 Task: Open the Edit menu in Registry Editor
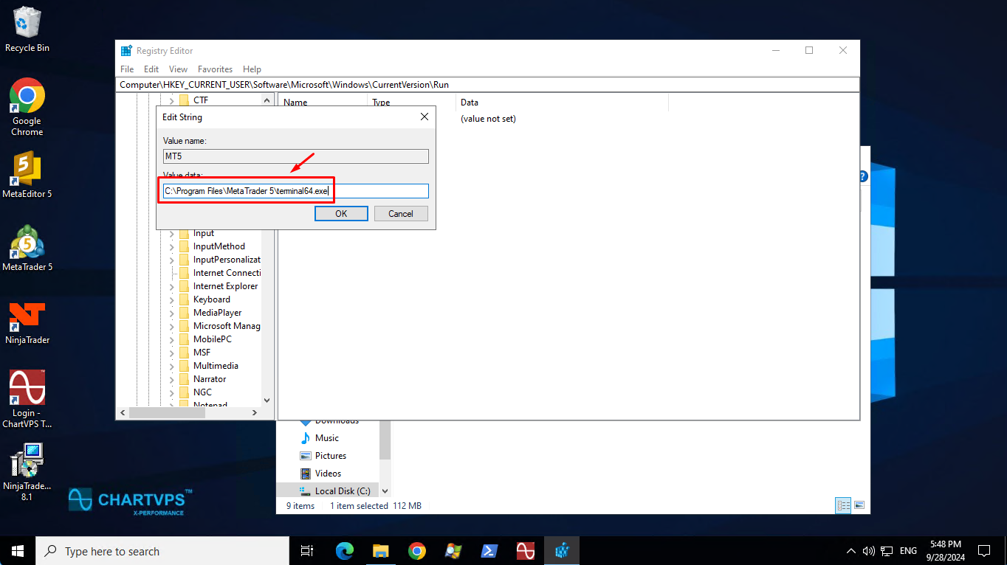point(151,69)
